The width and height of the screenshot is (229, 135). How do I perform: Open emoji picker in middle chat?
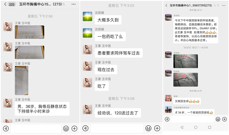[148, 128]
